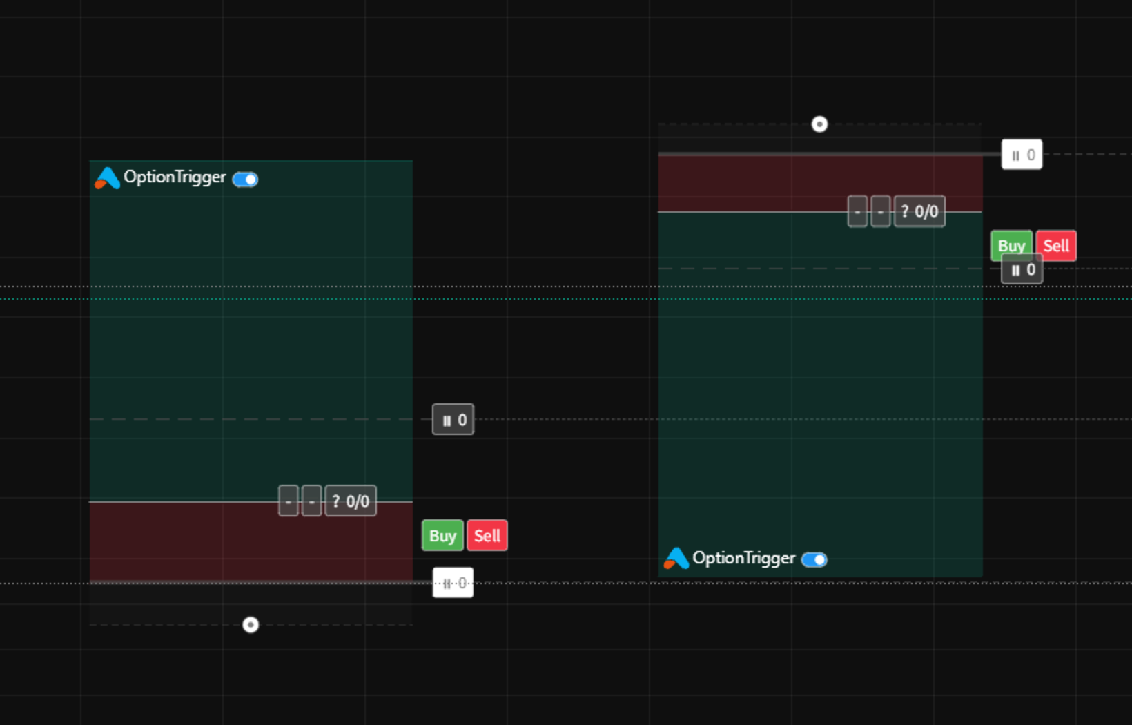Click the Sell button beside the right box
This screenshot has width=1132, height=725.
1056,246
